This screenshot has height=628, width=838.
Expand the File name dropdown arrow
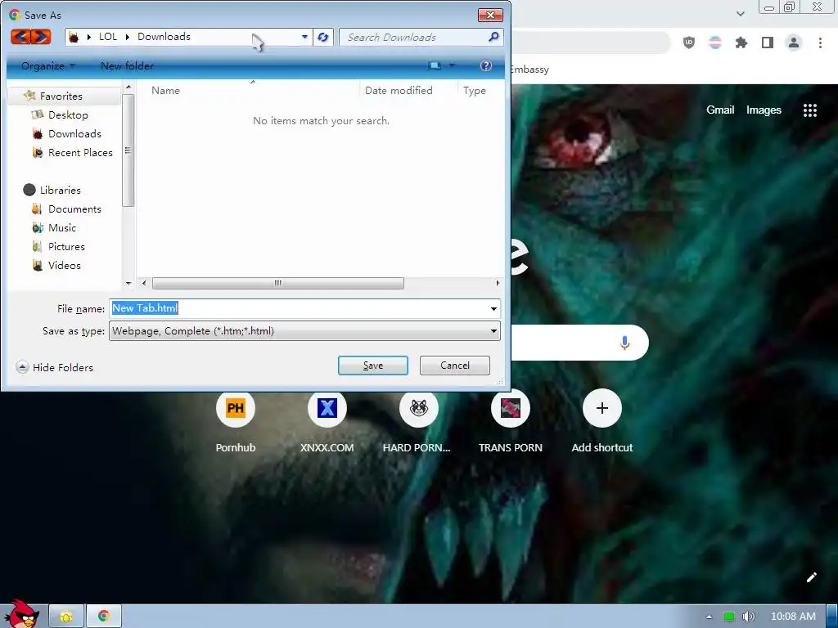click(493, 308)
